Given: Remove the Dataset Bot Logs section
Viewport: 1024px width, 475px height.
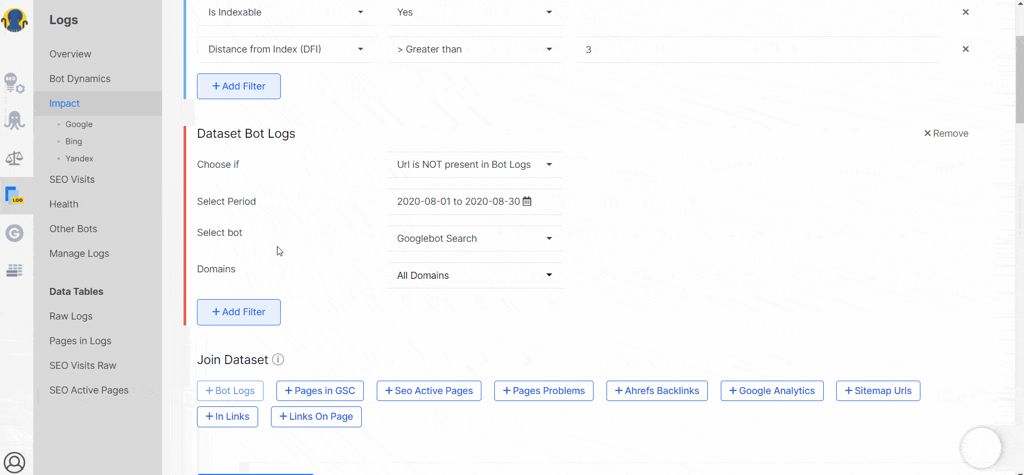Looking at the screenshot, I should coord(946,133).
